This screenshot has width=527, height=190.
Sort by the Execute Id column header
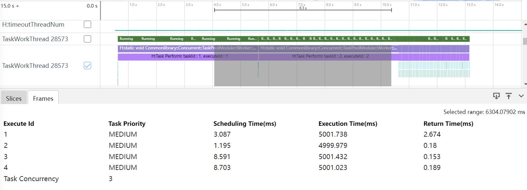click(x=19, y=123)
